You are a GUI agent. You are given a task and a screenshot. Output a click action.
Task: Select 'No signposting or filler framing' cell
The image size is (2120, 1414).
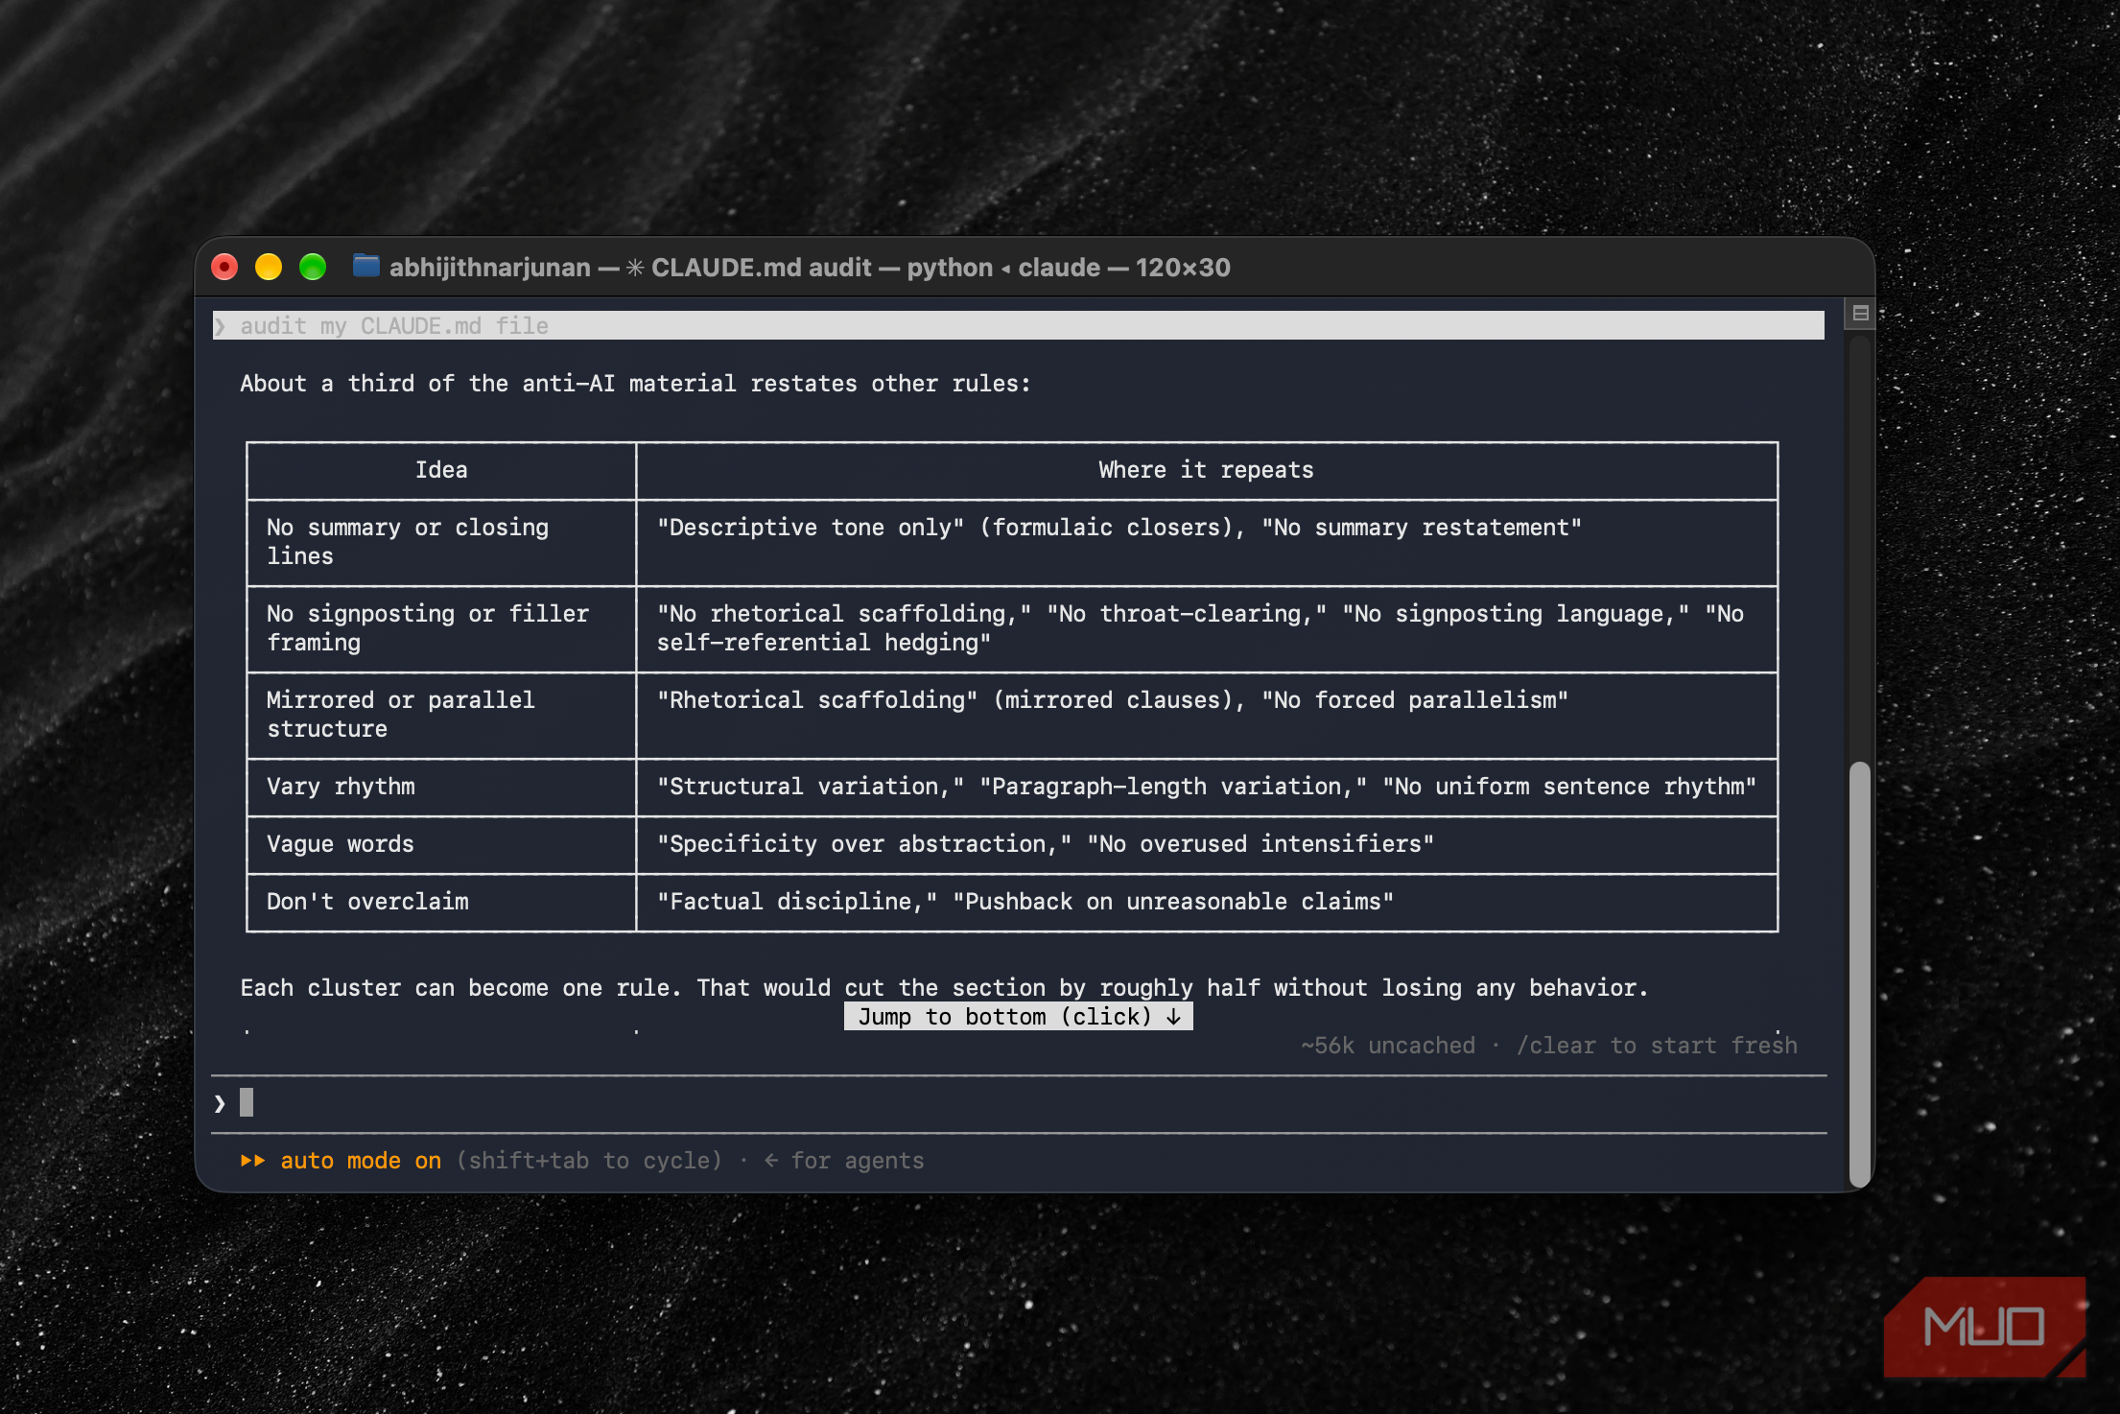click(x=441, y=628)
